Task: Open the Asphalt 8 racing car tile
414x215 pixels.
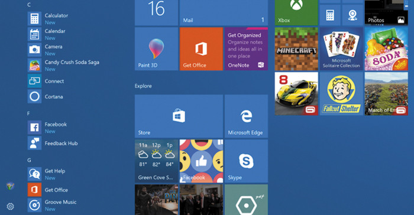Action: click(296, 94)
